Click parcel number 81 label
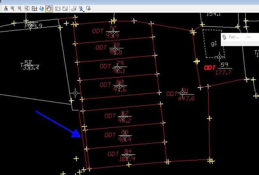This screenshot has width=259, height=175. (x=186, y=91)
